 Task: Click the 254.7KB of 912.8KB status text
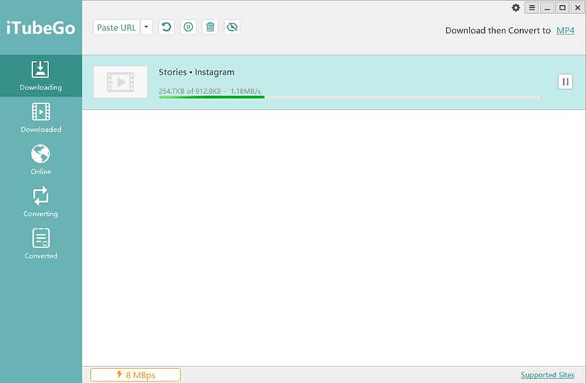(210, 91)
